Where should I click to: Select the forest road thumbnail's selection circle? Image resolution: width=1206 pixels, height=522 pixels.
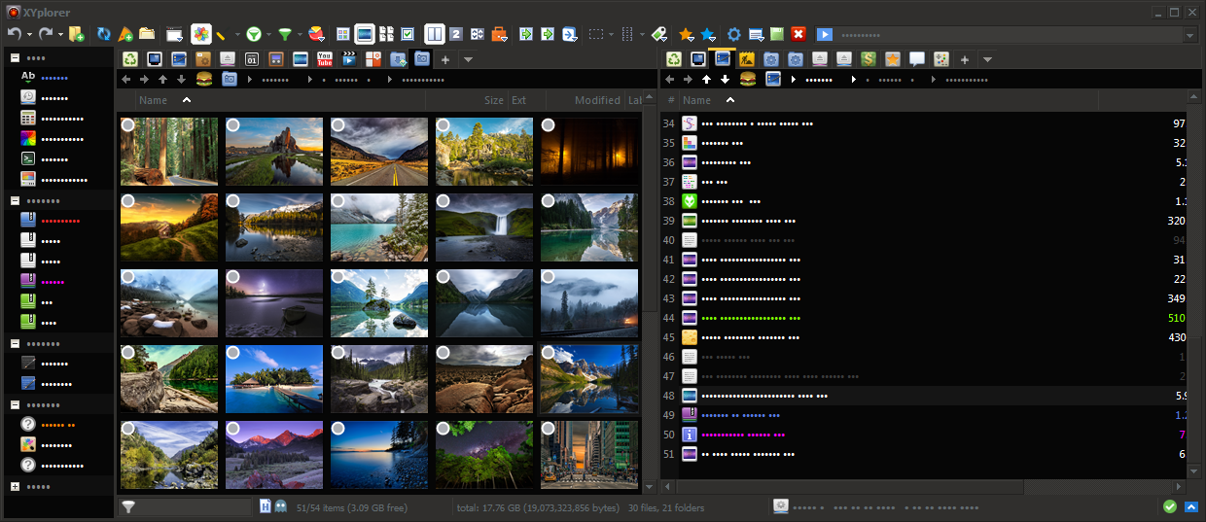(x=128, y=125)
